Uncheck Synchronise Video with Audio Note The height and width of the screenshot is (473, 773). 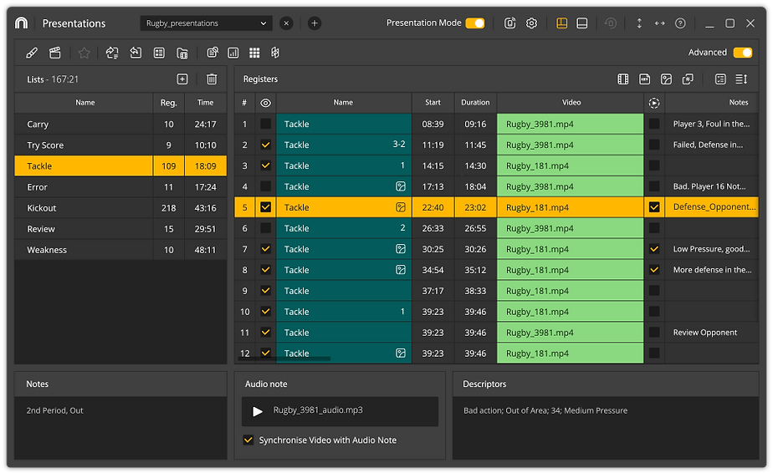(248, 440)
